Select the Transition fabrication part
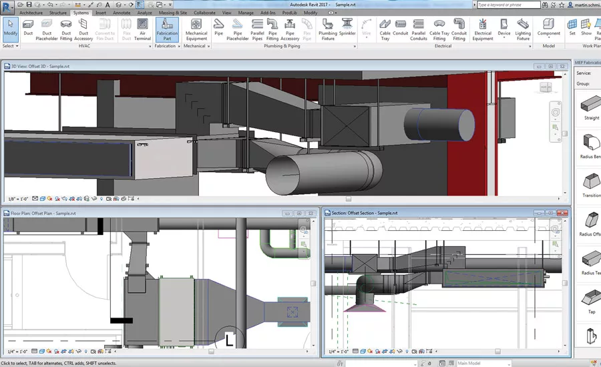 coord(591,185)
